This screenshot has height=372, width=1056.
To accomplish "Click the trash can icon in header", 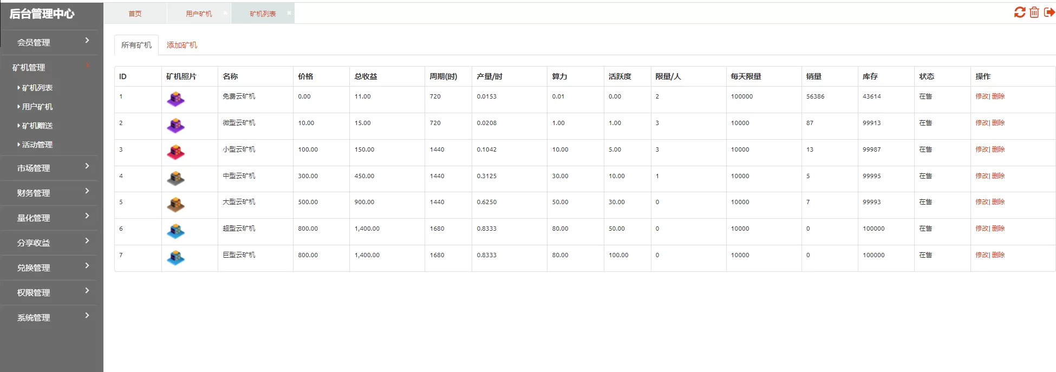I will tap(1034, 12).
